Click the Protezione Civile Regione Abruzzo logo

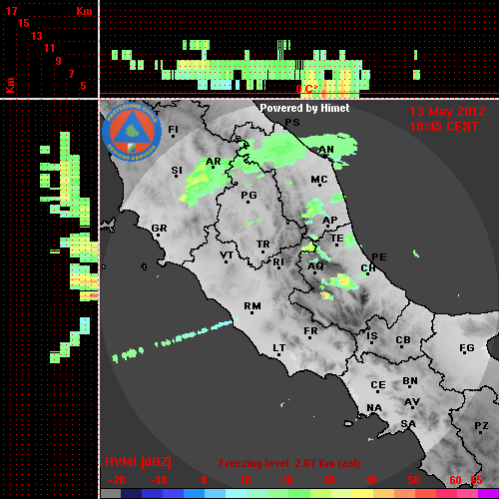(132, 132)
